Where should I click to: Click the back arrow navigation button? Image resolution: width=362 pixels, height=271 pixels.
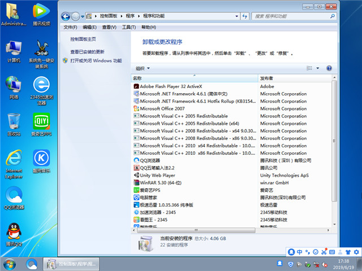66,17
